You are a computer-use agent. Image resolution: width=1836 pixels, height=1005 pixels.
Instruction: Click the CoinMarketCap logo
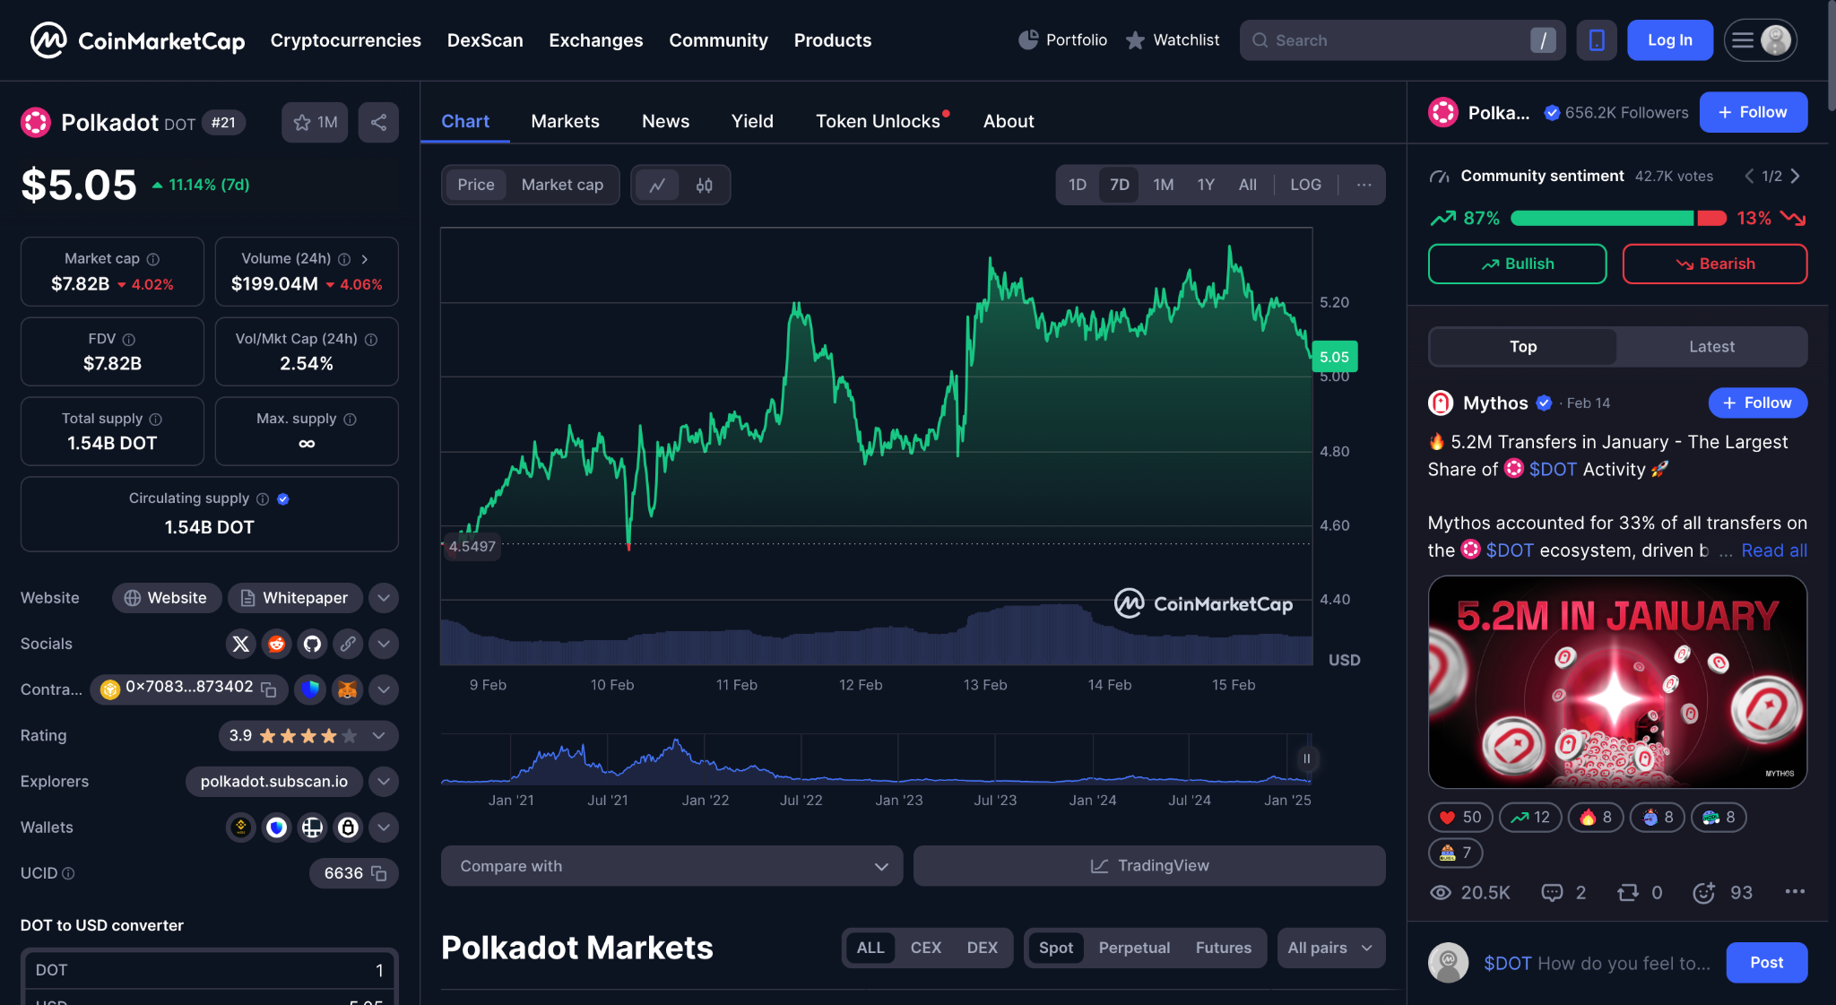point(137,40)
